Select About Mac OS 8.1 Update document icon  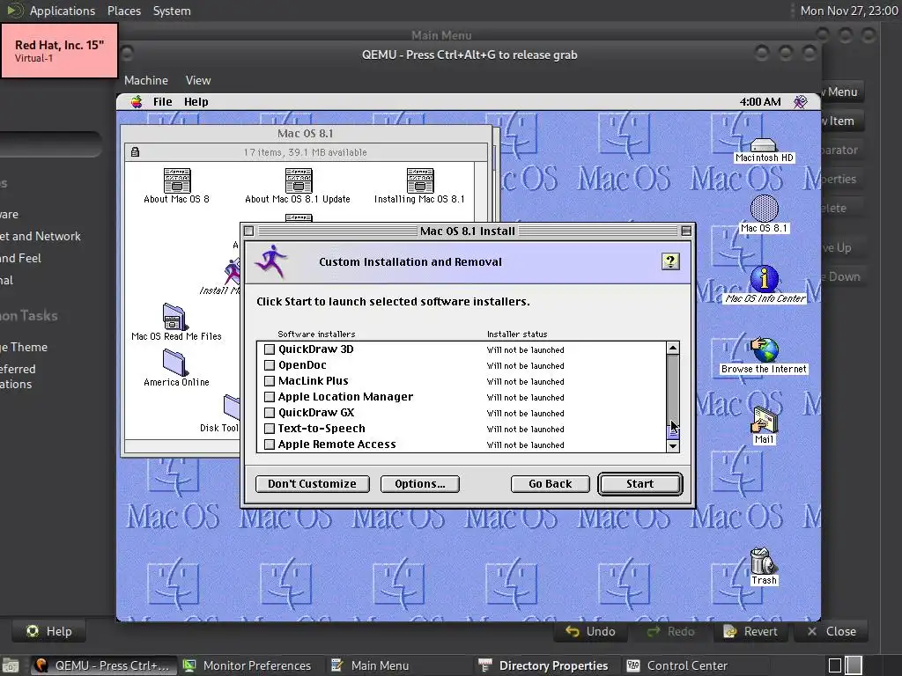(298, 180)
